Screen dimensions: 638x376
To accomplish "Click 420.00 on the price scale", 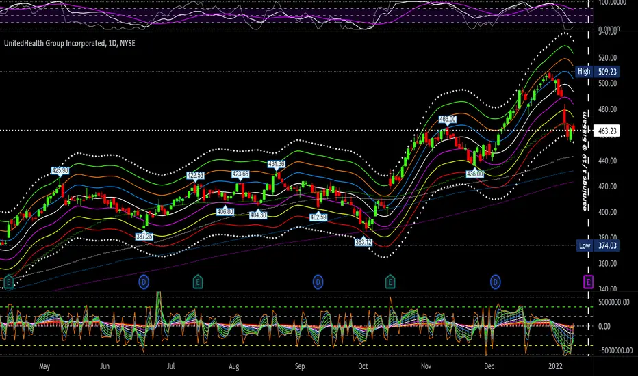I will pyautogui.click(x=607, y=187).
